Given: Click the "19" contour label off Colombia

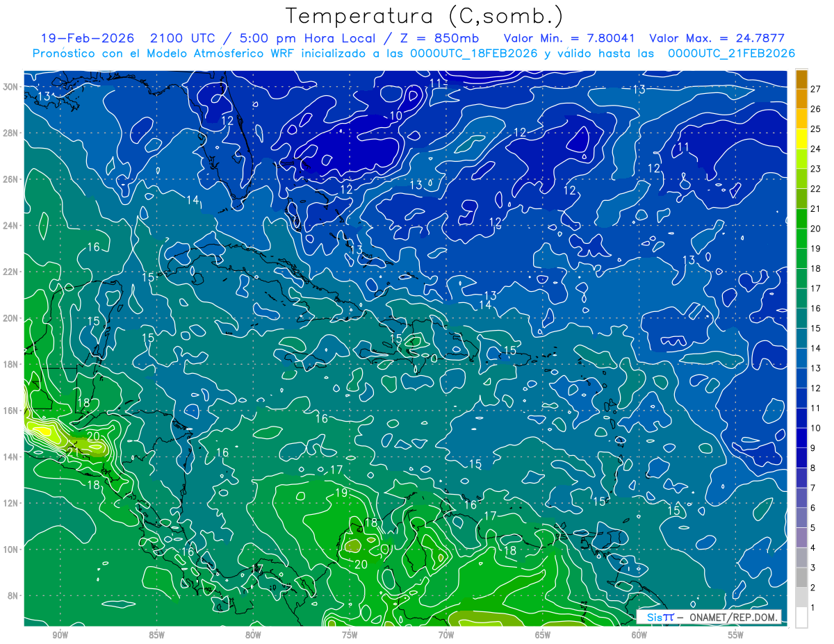Looking at the screenshot, I should coord(341,493).
